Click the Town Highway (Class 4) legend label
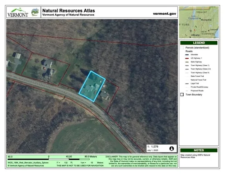 point(200,73)
